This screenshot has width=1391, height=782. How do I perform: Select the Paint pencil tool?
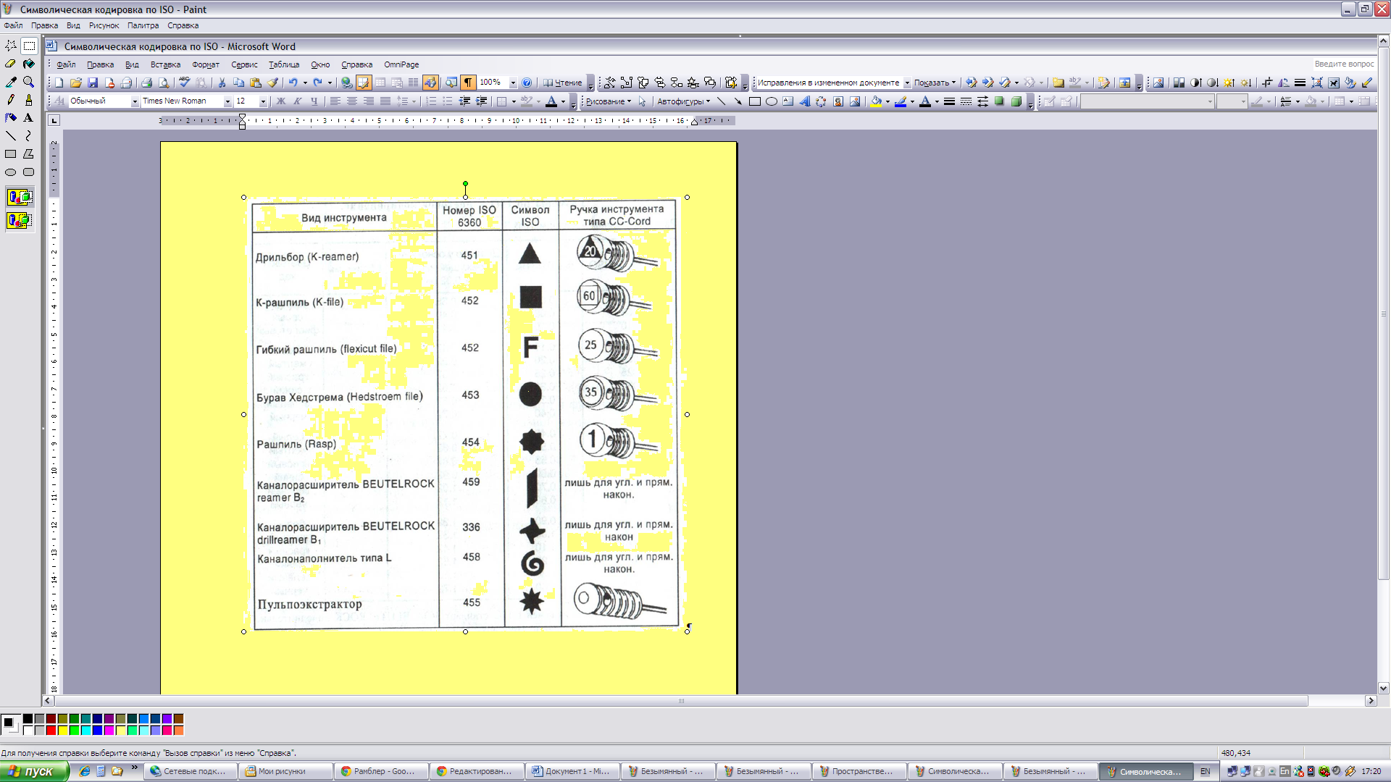coord(11,100)
